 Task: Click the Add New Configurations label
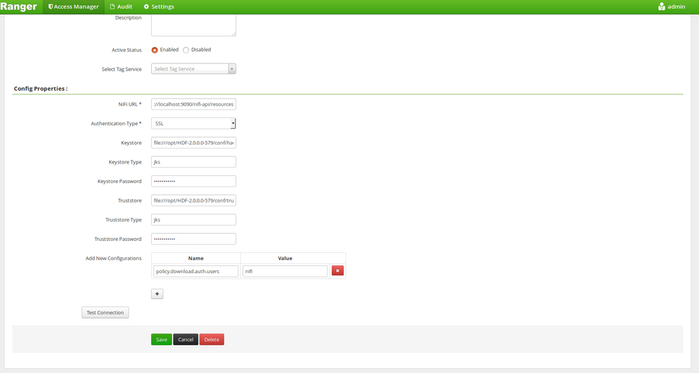113,258
